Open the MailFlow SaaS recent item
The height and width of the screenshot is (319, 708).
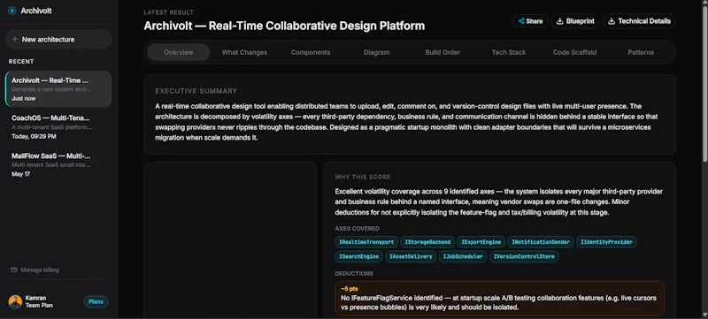coord(58,164)
